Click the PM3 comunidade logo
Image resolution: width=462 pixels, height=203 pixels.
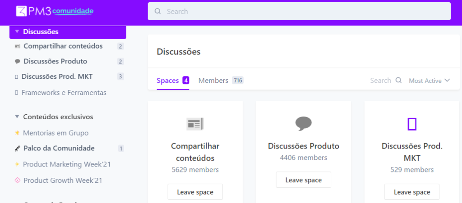pos(55,11)
